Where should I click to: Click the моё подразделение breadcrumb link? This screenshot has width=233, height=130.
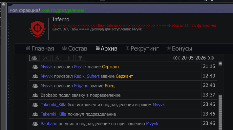(63, 10)
